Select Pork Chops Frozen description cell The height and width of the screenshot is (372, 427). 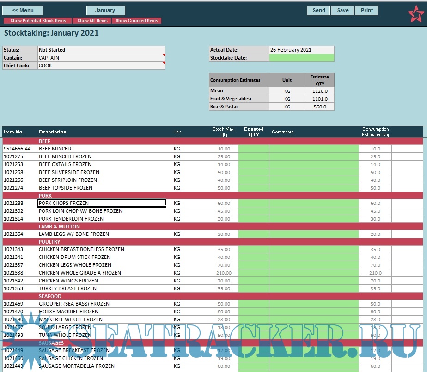(101, 203)
